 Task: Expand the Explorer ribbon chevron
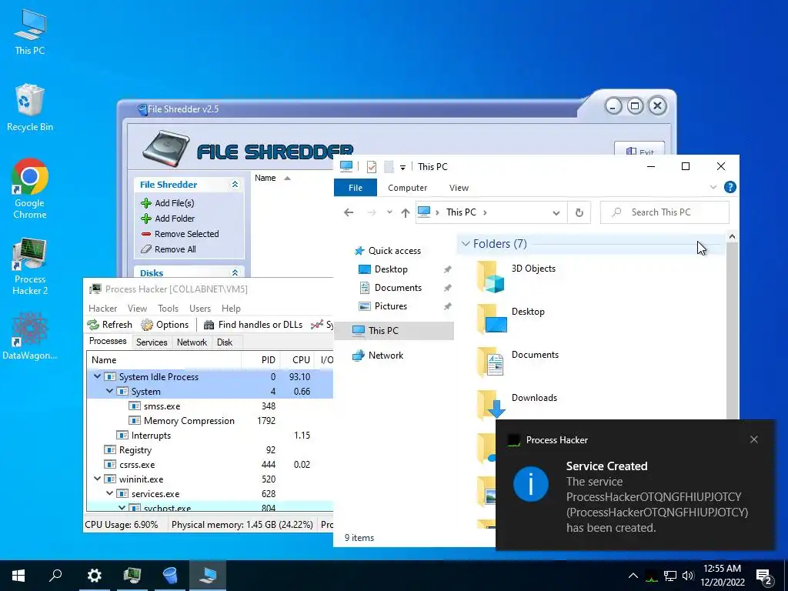(713, 188)
